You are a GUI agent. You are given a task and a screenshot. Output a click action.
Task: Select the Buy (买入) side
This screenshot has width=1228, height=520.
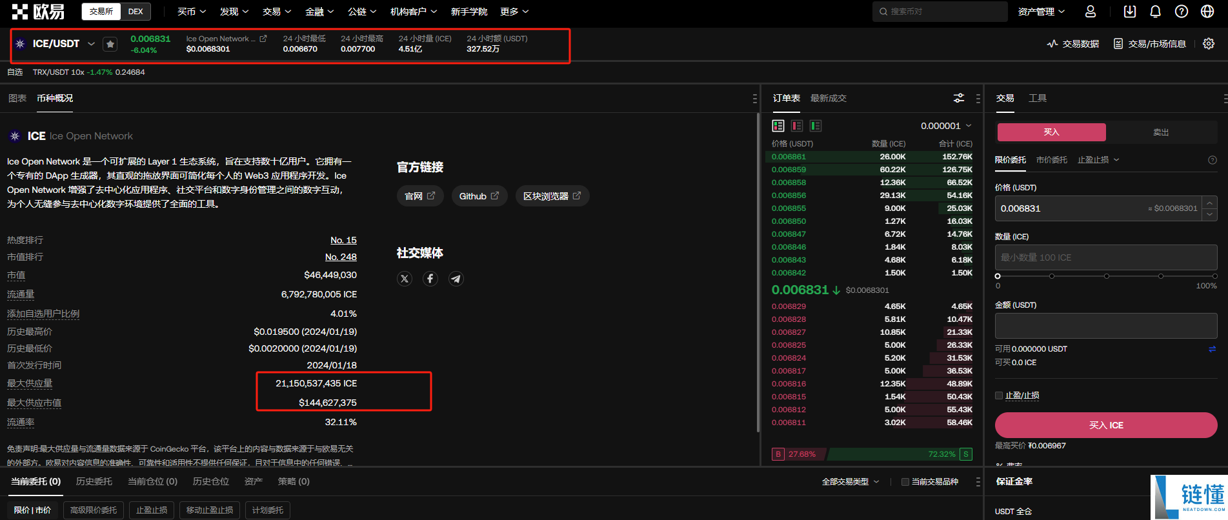pyautogui.click(x=1052, y=132)
